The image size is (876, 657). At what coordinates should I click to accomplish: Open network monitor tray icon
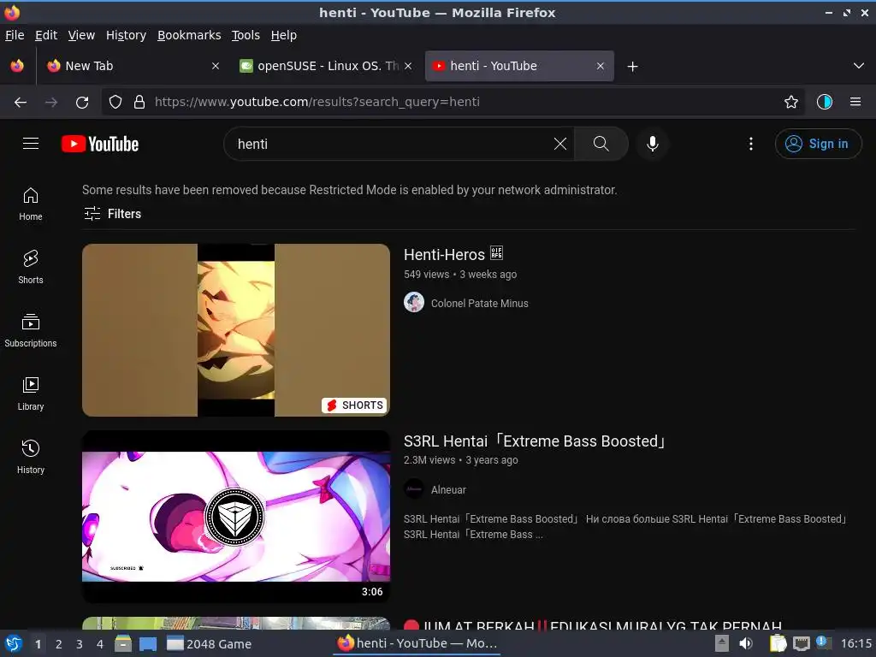tap(801, 643)
